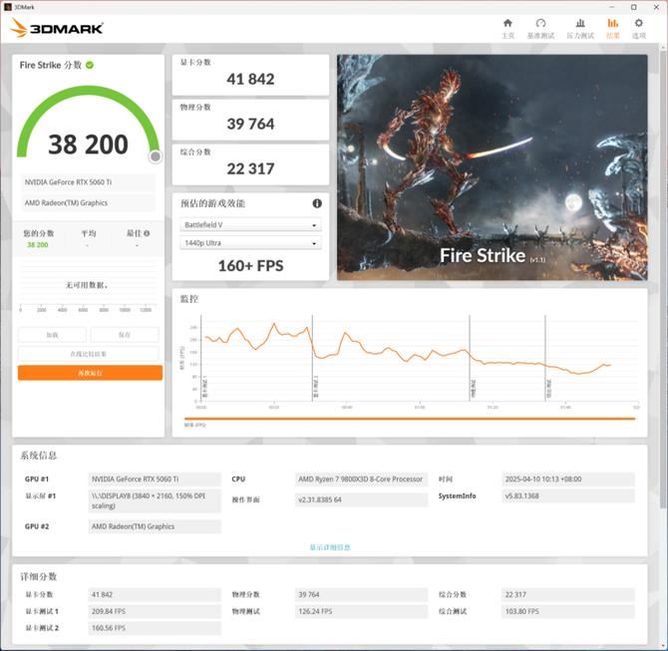Click the AMD Ryzen 7 9800X3D processor field
This screenshot has width=668, height=651.
coord(361,480)
